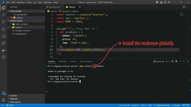Open the Accounts menu icon
Image resolution: width=191 pixels, height=107 pixels.
(4, 93)
